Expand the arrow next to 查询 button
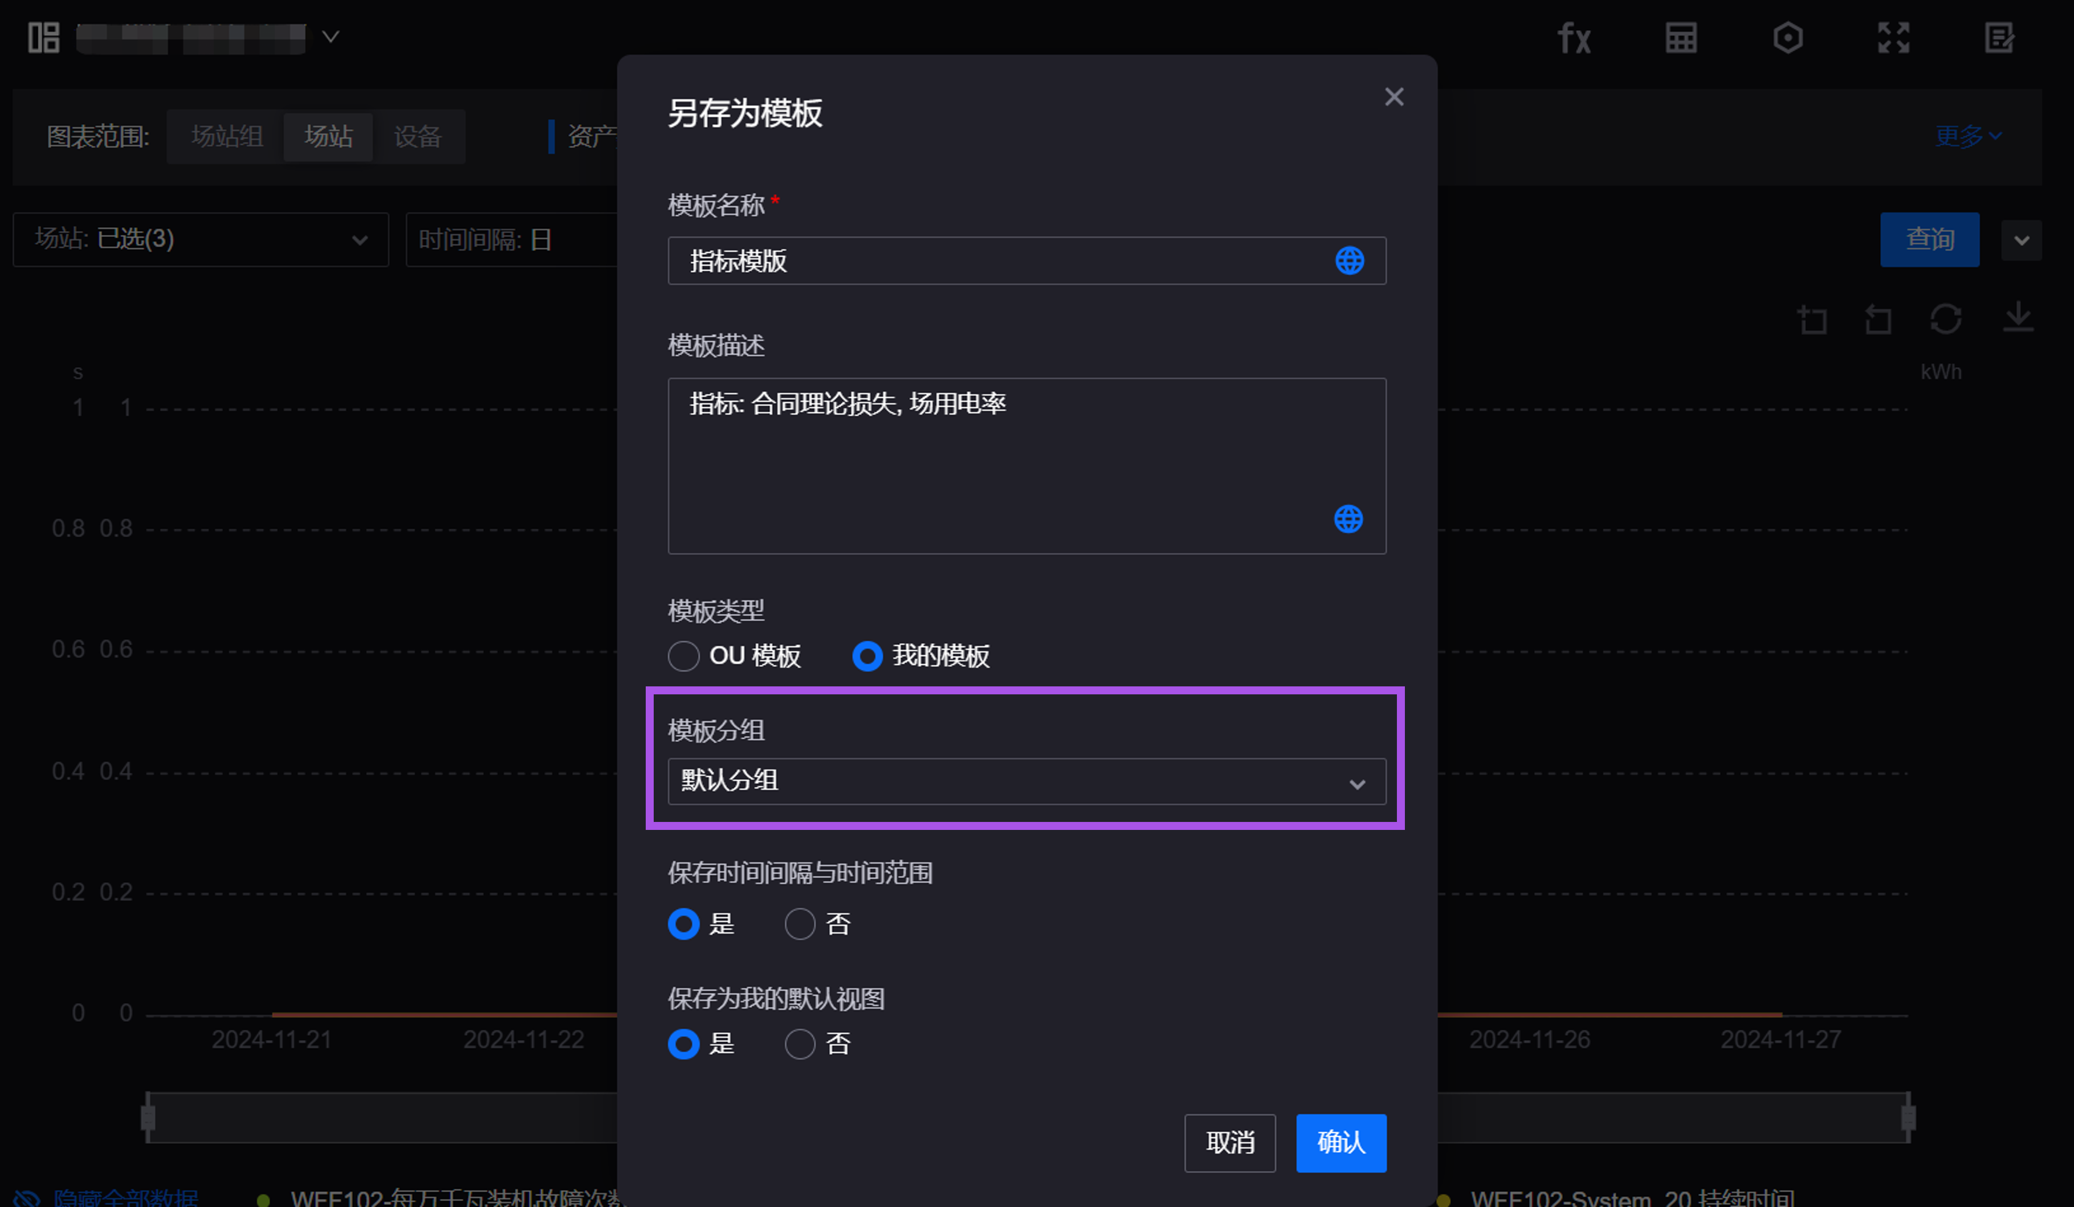Viewport: 2074px width, 1207px height. tap(2022, 240)
